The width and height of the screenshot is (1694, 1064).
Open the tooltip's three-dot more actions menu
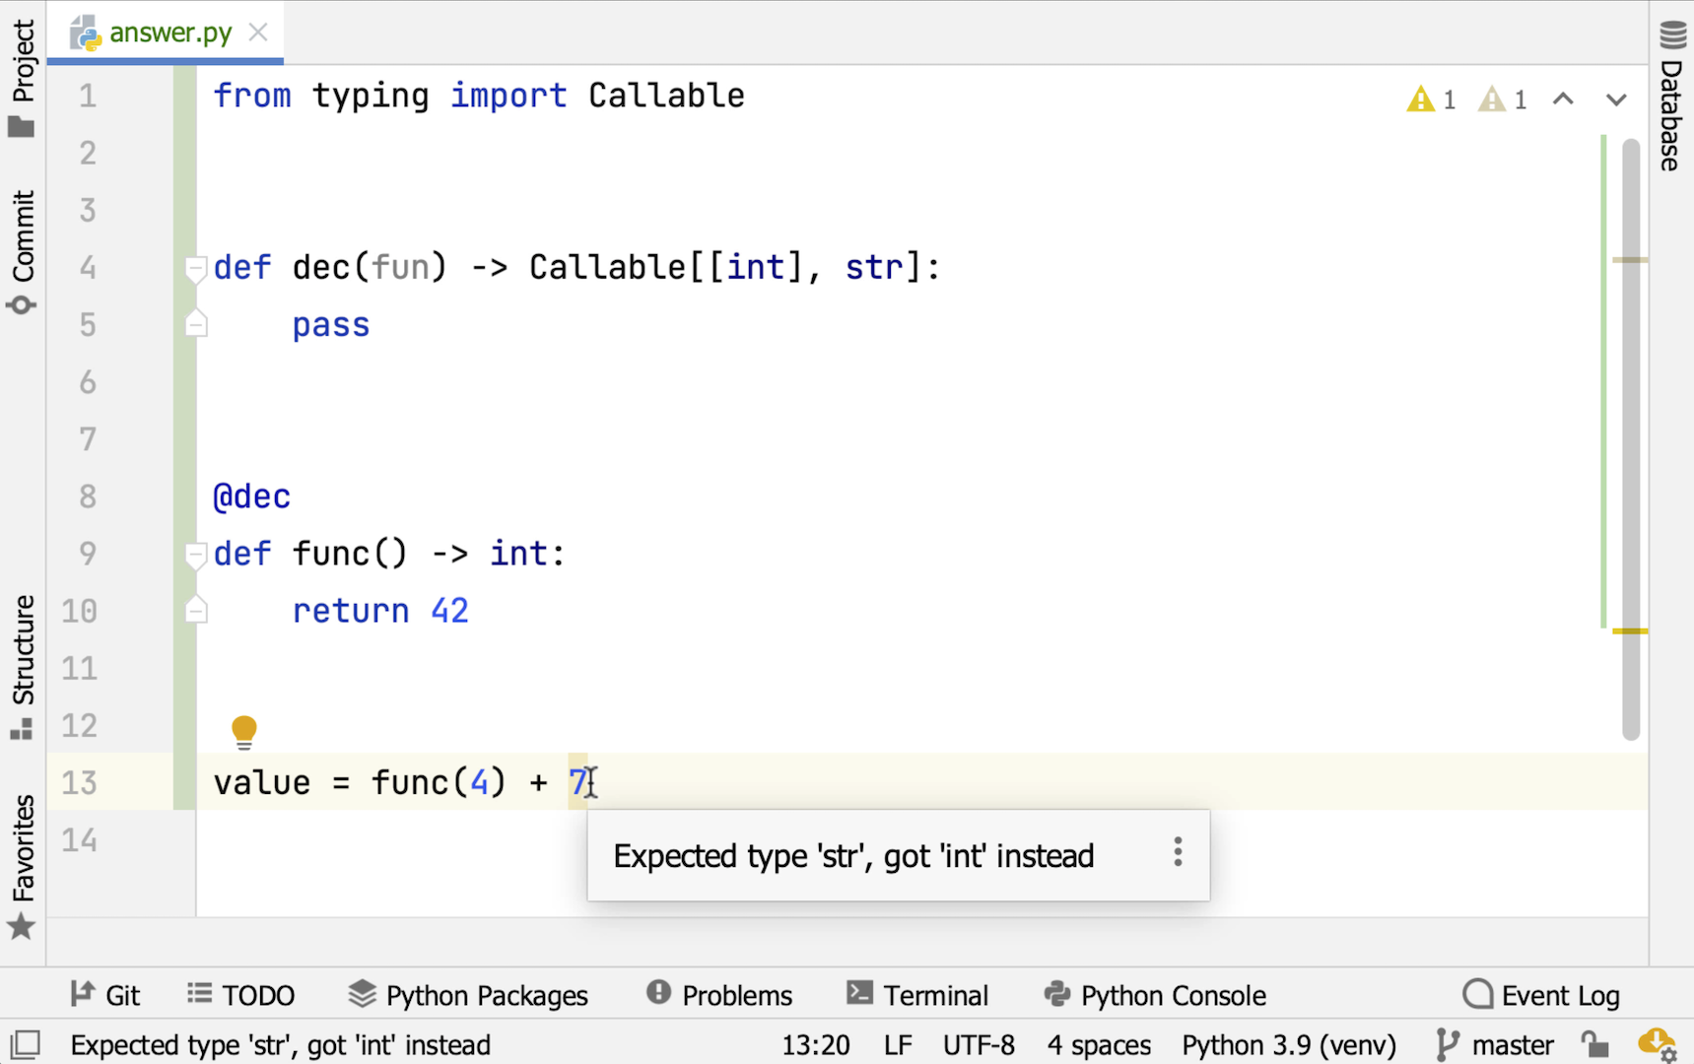tap(1177, 853)
